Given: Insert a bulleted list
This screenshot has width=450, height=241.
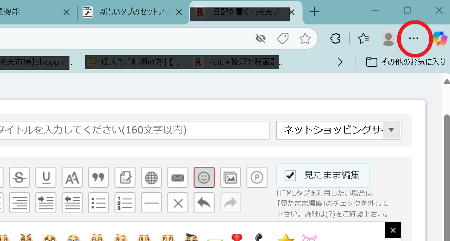Looking at the screenshot, I should click(x=99, y=203).
